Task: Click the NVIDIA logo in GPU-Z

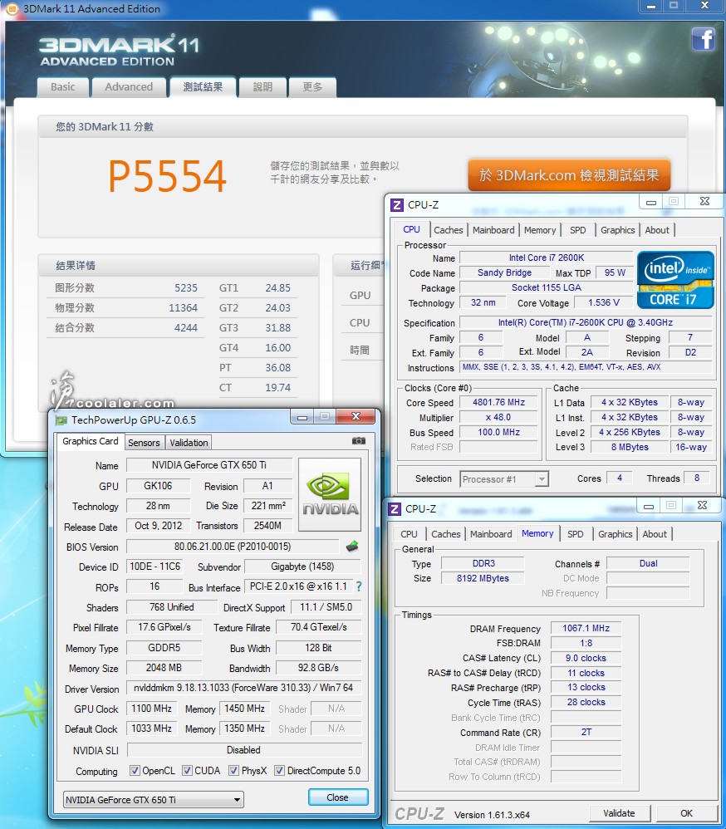Action: point(330,494)
